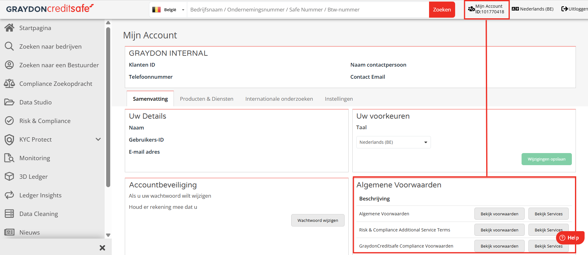
Task: Open the red Help bubble
Action: (x=570, y=238)
